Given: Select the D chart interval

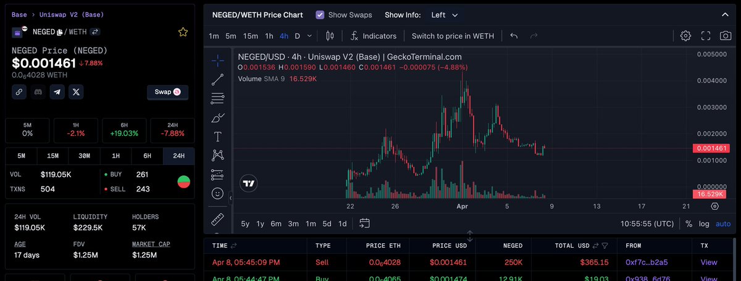Looking at the screenshot, I should click(297, 36).
